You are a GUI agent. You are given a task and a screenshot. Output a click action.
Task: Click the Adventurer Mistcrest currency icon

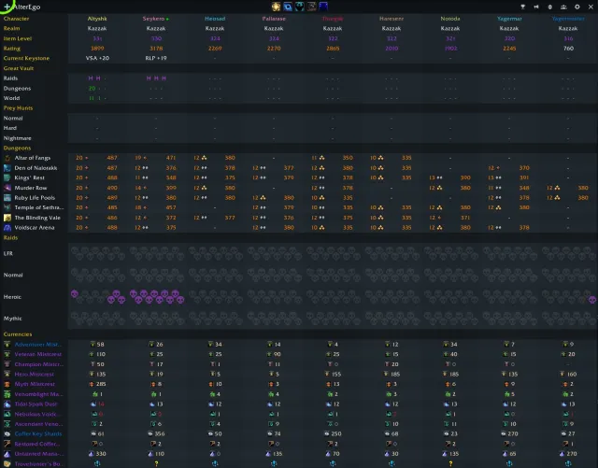point(7,345)
